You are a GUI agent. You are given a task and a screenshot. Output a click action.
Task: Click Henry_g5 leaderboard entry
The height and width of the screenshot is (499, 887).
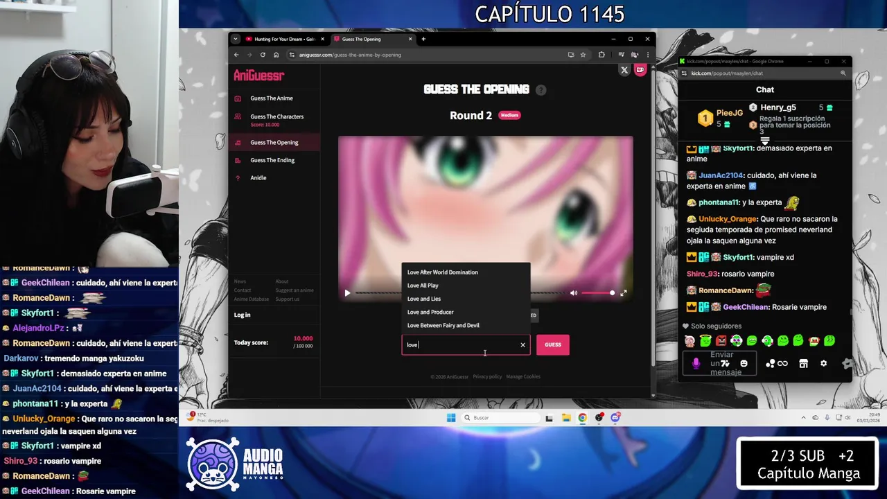[792, 107]
